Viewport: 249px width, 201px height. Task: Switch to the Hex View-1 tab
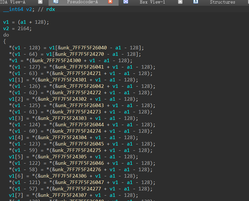click(x=152, y=2)
